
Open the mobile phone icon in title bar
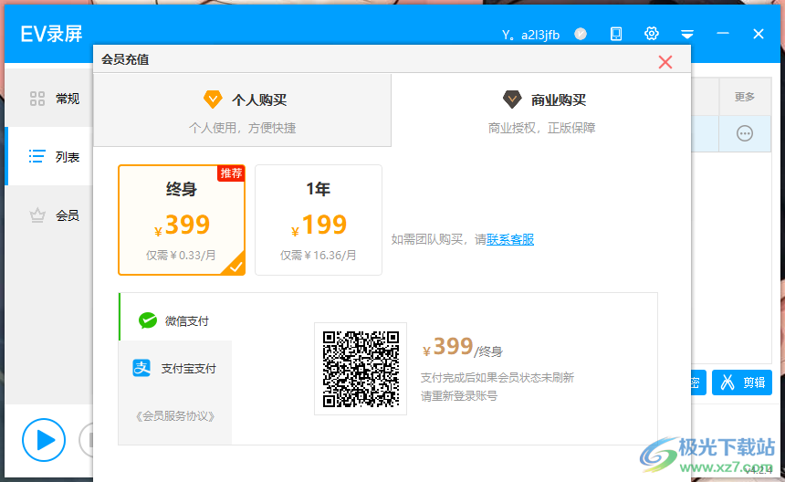616,34
